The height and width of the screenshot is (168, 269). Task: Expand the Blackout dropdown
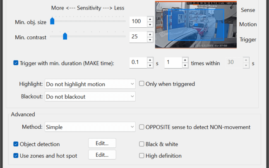[x=90, y=96]
